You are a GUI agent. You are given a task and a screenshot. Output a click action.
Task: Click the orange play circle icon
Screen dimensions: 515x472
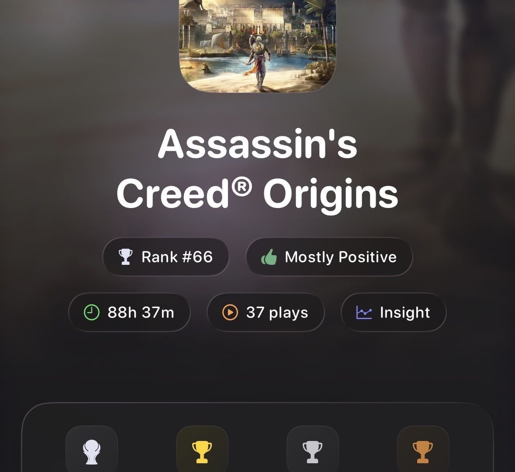pyautogui.click(x=230, y=312)
